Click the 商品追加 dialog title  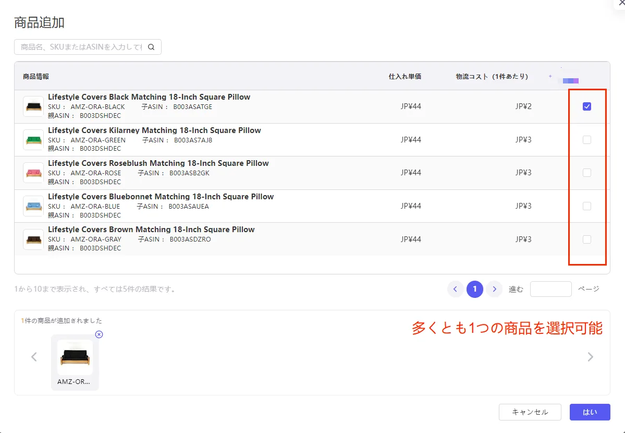[x=39, y=22]
